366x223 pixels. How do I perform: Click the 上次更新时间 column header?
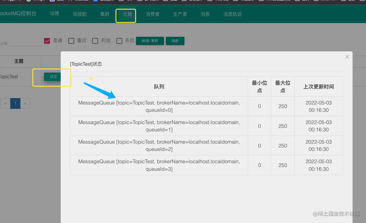pyautogui.click(x=319, y=87)
